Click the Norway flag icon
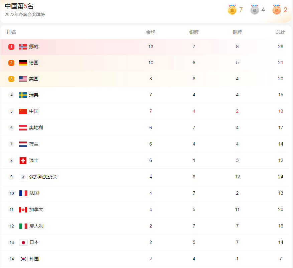The width and height of the screenshot is (293, 268). tap(23, 47)
